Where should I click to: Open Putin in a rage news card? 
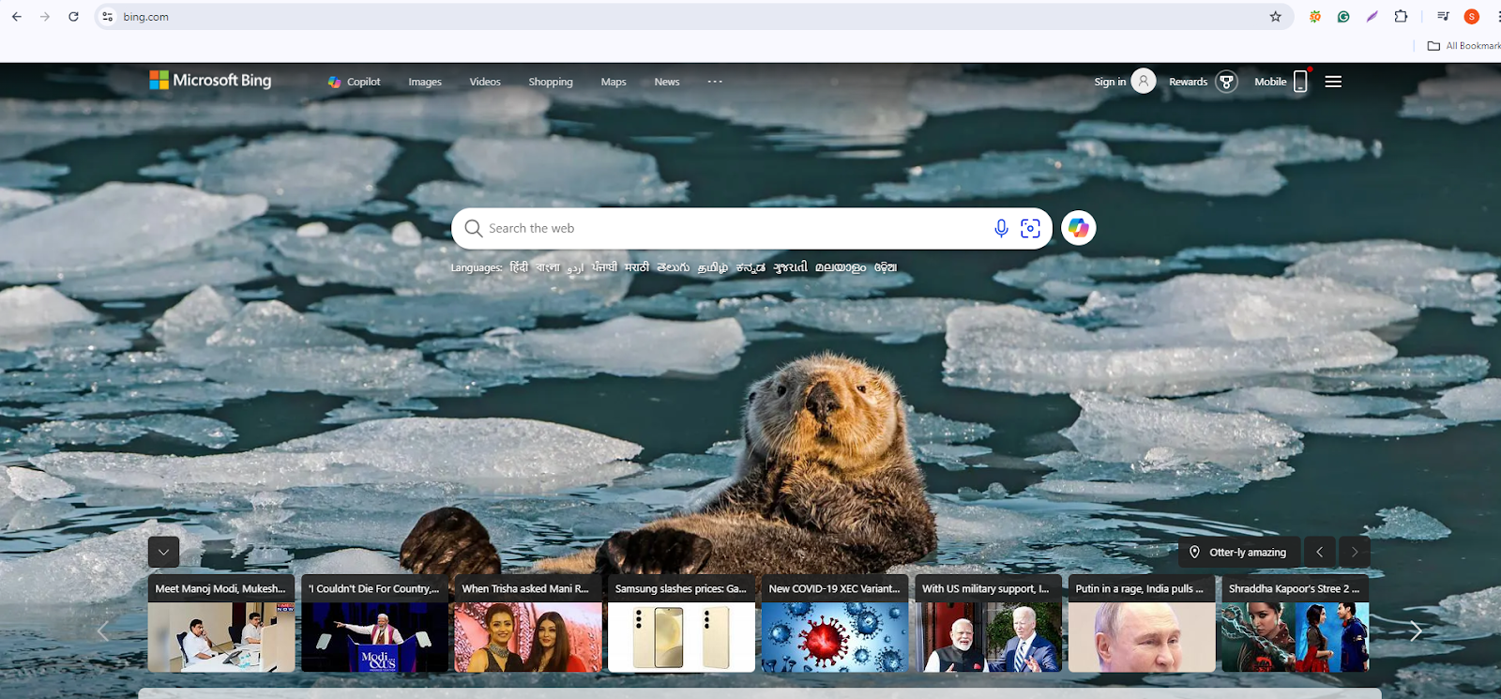1142,624
